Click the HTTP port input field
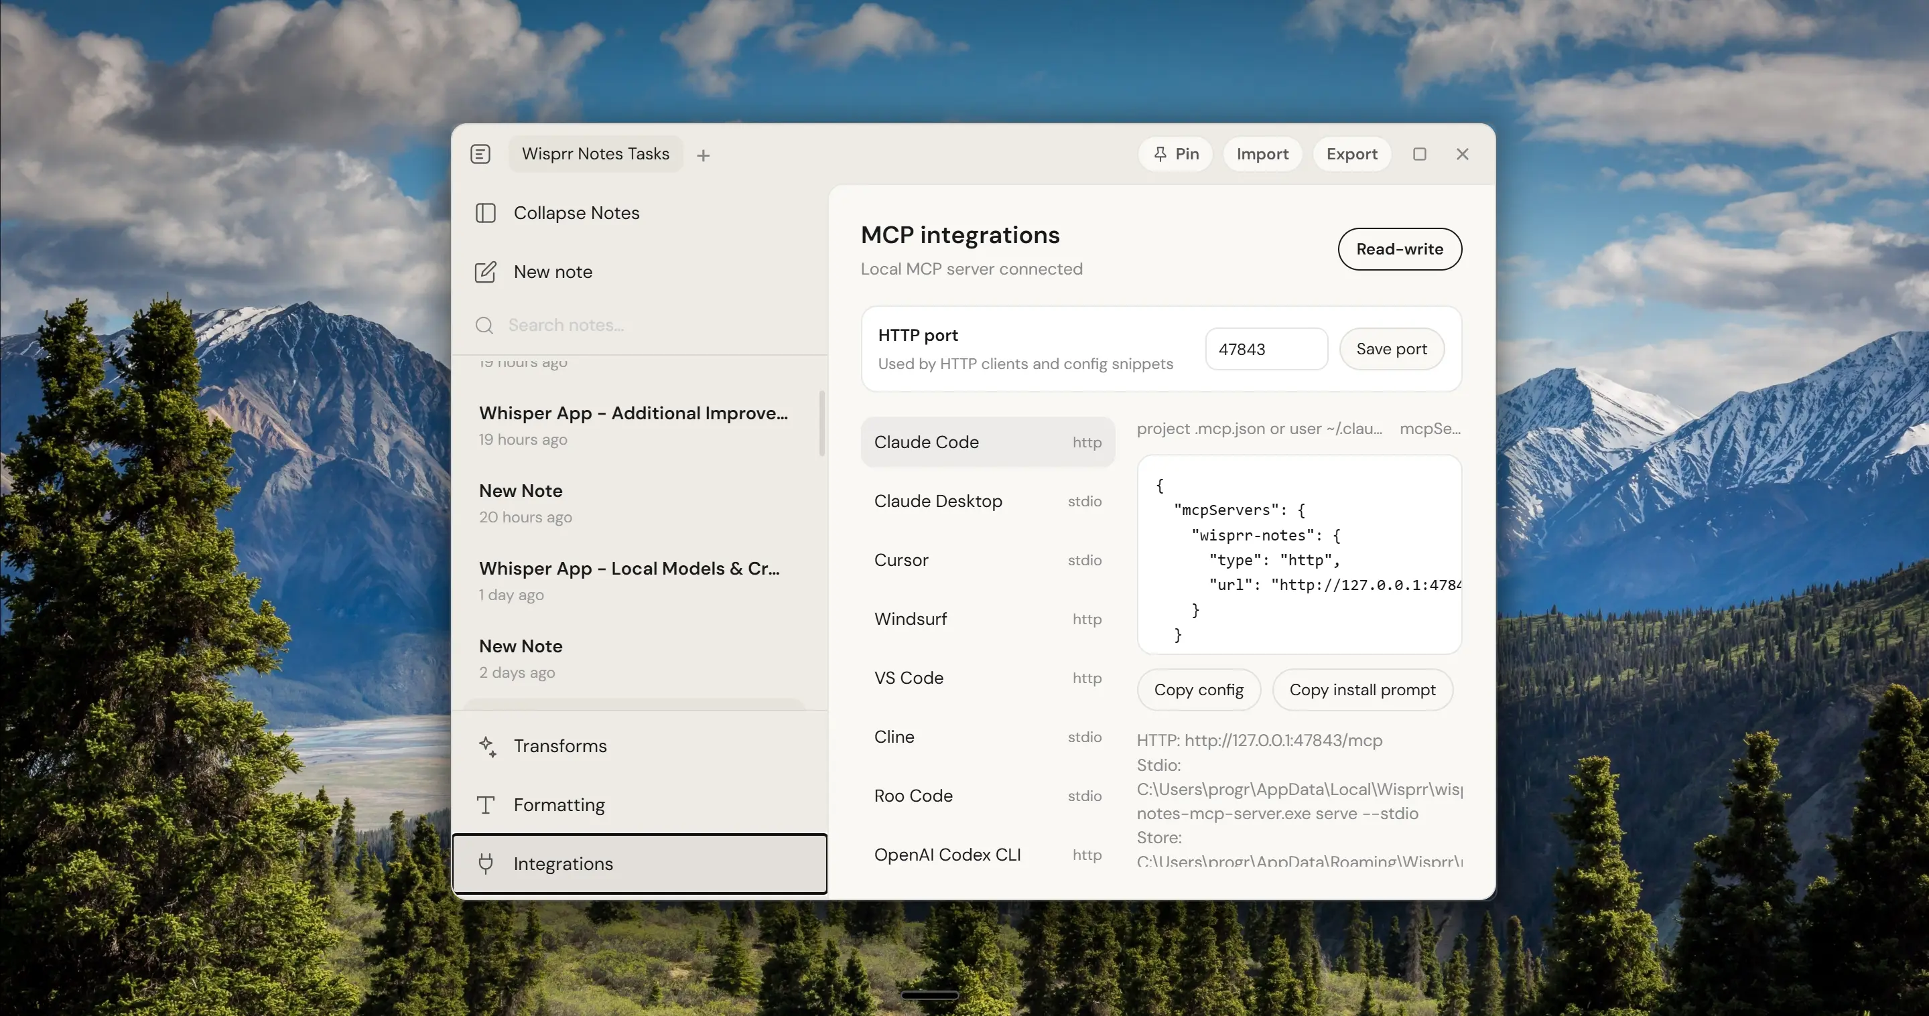This screenshot has width=1929, height=1016. pos(1266,349)
